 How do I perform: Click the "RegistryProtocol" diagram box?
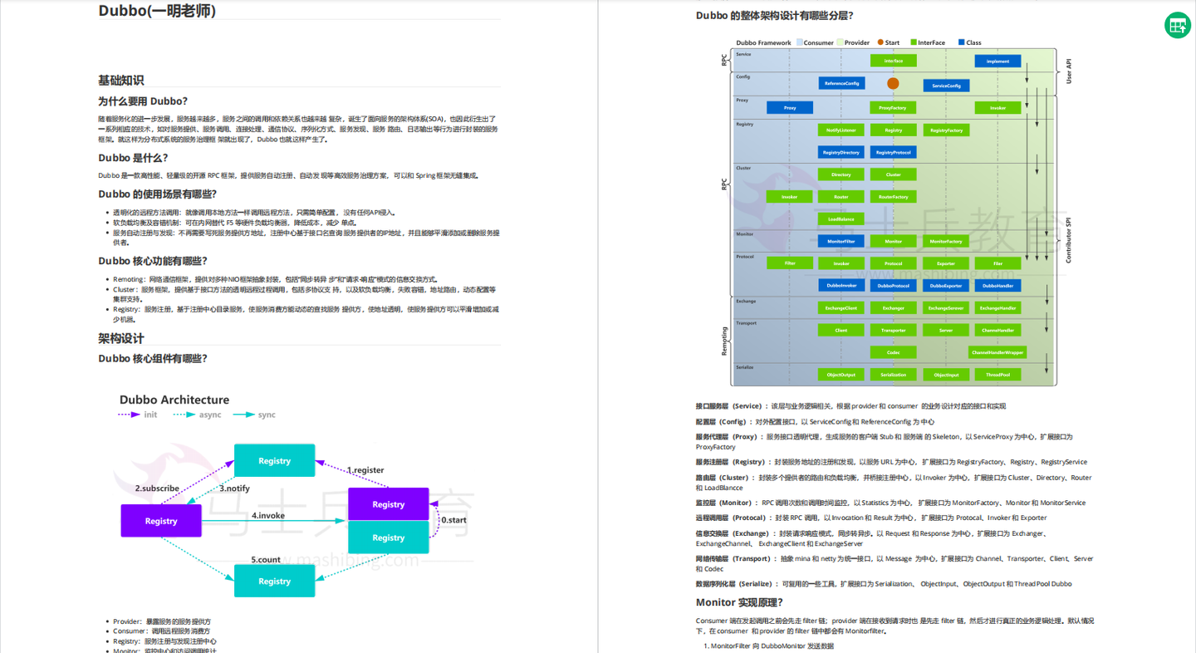click(893, 152)
